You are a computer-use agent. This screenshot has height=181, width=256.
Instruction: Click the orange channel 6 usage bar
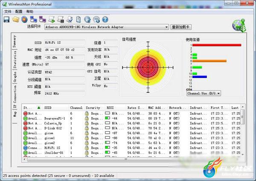tap(209, 61)
